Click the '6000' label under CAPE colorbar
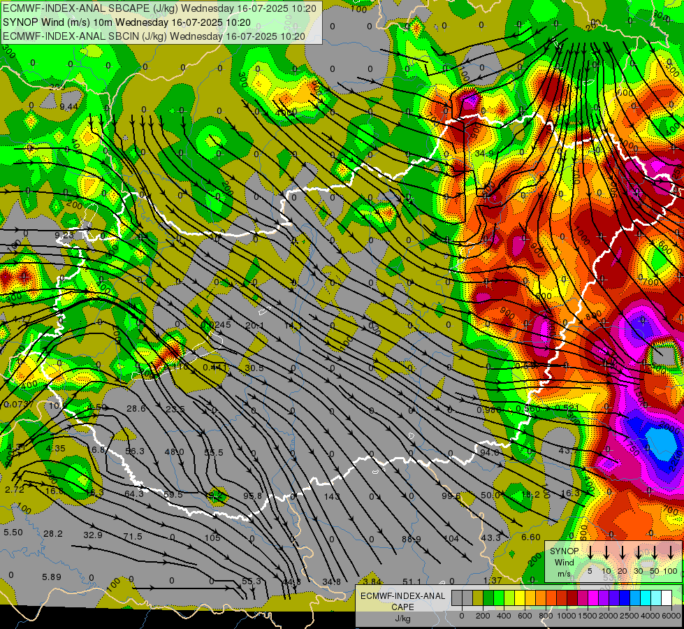Image resolution: width=684 pixels, height=629 pixels. (671, 616)
